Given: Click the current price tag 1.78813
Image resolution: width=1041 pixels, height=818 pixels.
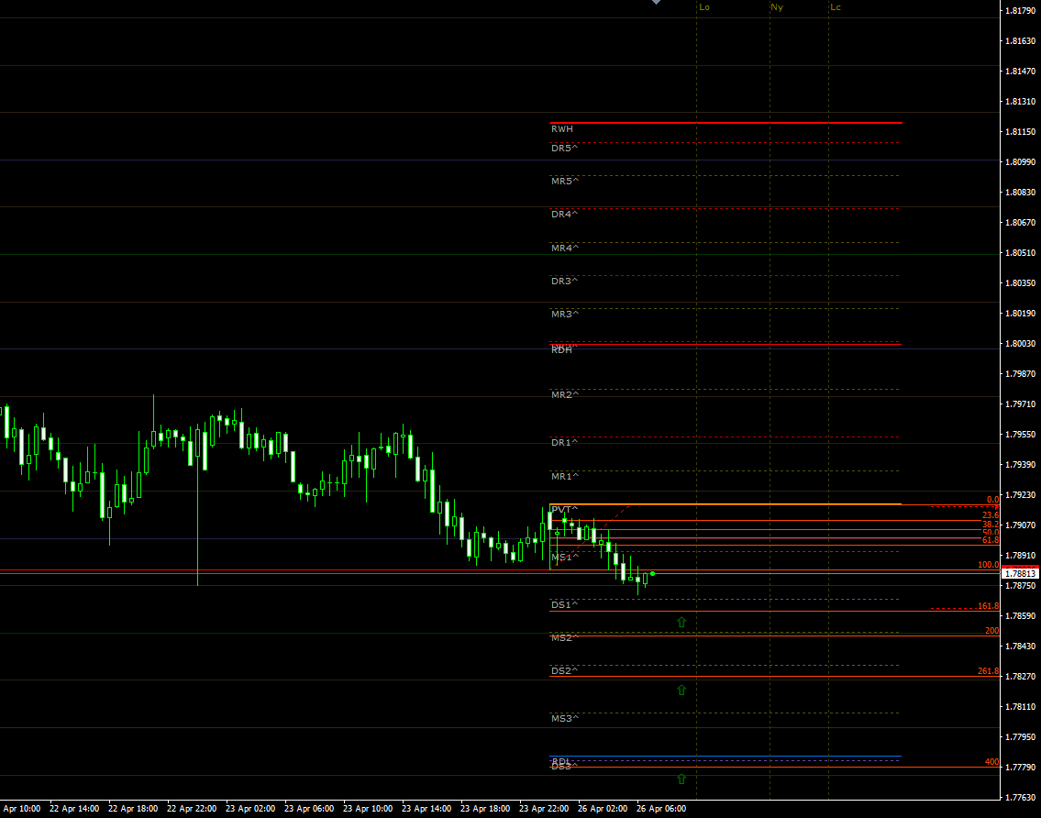Looking at the screenshot, I should (1021, 574).
